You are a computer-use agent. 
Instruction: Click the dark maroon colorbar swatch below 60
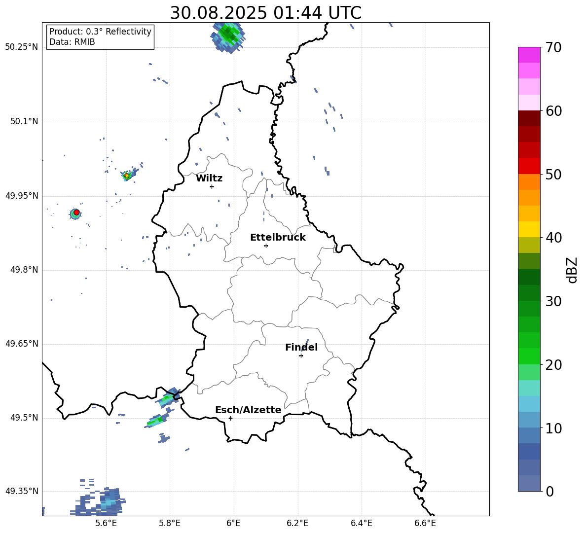pyautogui.click(x=529, y=118)
